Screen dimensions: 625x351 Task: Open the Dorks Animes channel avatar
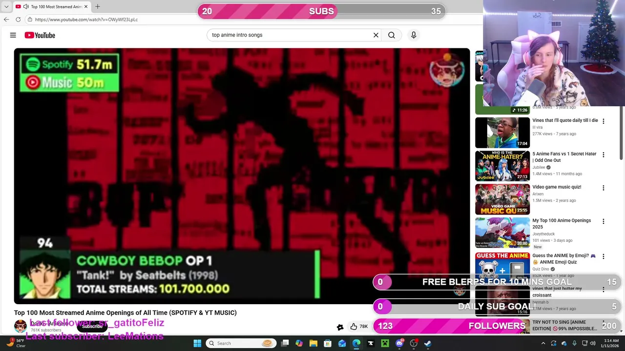click(x=21, y=326)
